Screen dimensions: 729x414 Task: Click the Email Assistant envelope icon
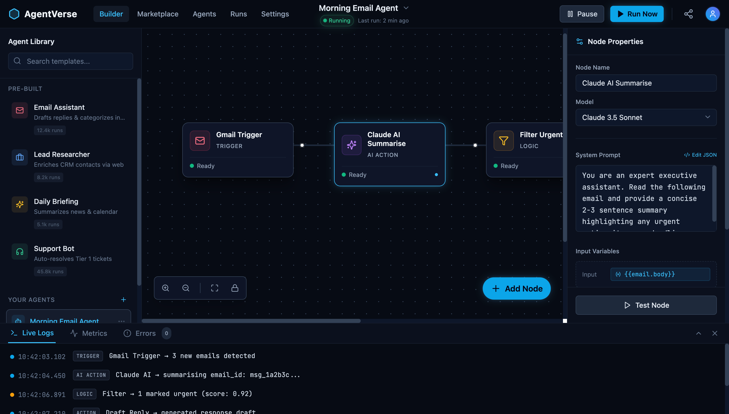coord(20,110)
